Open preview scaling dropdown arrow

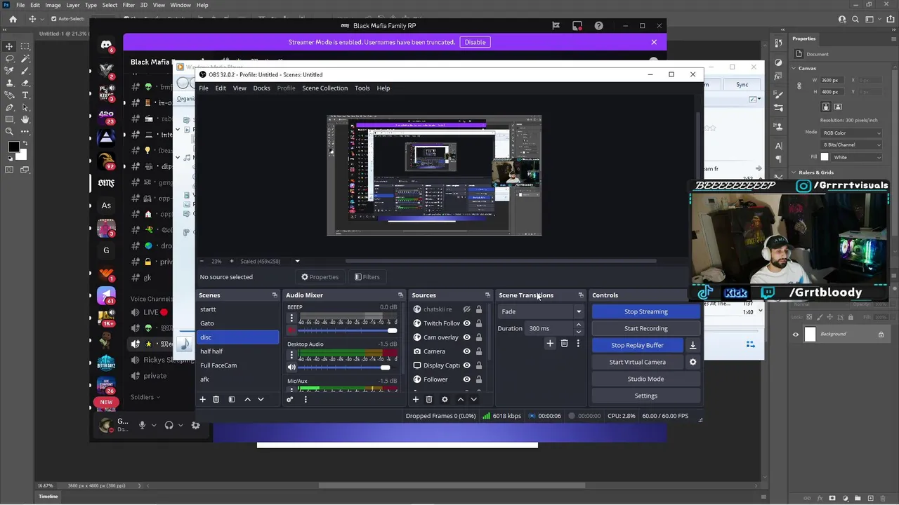click(x=297, y=262)
